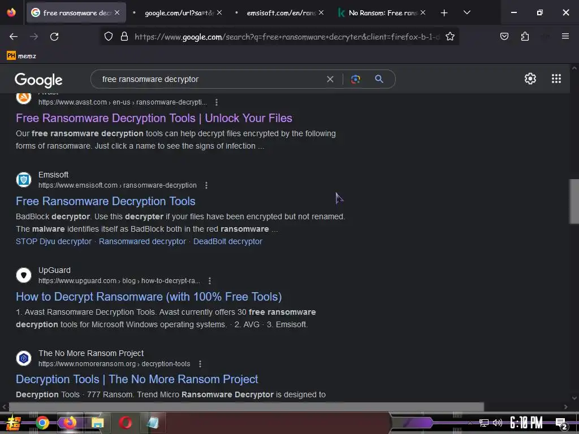
Task: Open more options for No More Ransom result
Action: [200, 364]
